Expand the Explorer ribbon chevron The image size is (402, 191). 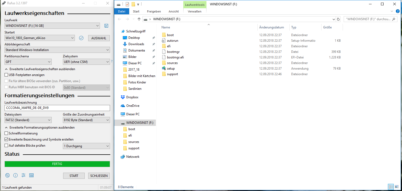pyautogui.click(x=392, y=11)
